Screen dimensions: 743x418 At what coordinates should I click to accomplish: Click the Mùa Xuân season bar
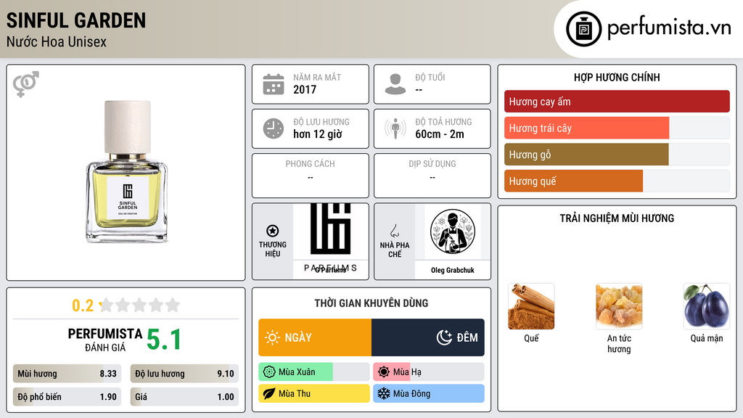(x=314, y=372)
